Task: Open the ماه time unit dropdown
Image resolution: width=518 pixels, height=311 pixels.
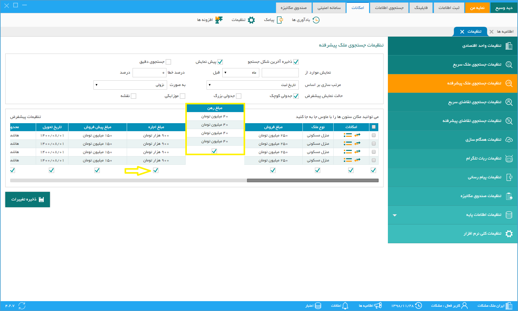Action: coord(241,73)
